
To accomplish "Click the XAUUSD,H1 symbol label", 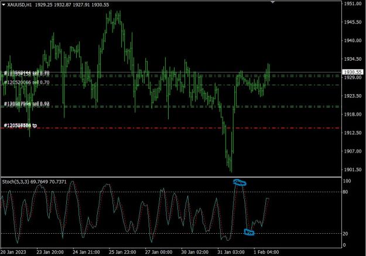I will tap(19, 5).
